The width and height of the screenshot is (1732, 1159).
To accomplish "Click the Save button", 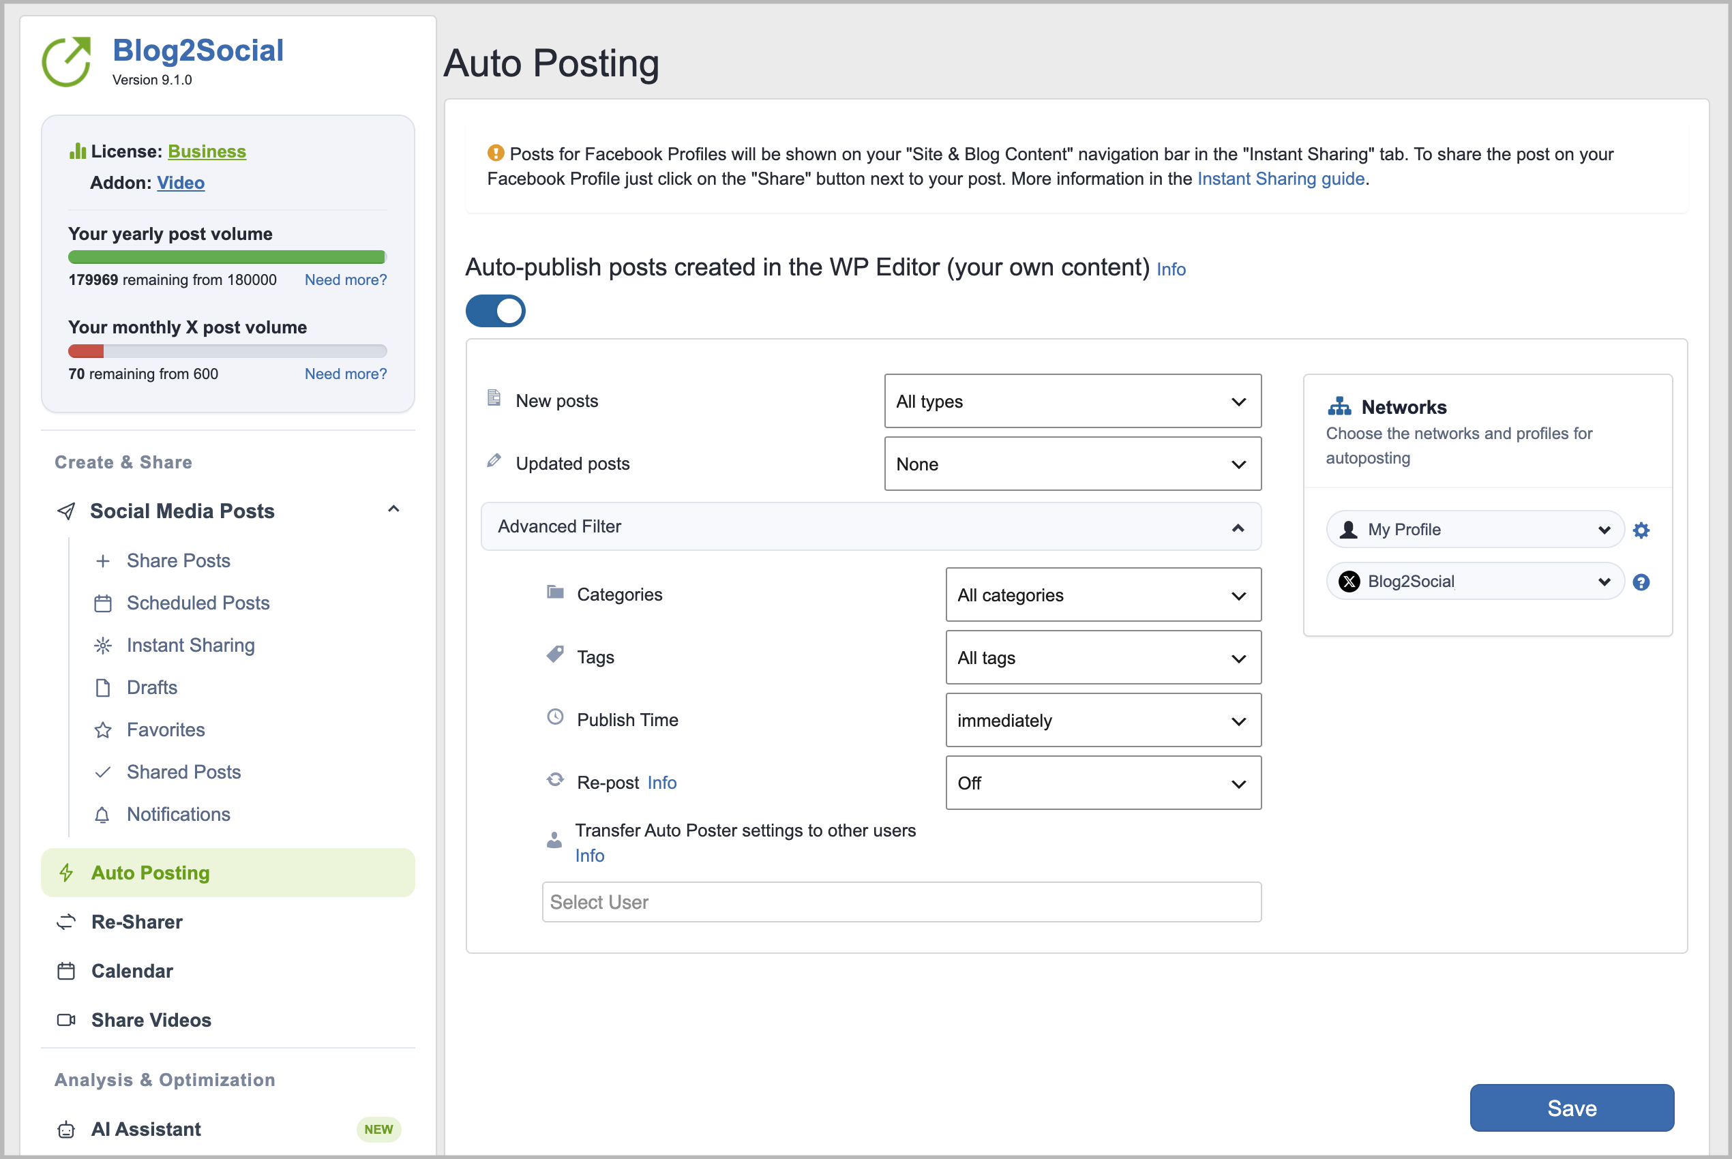I will pos(1572,1108).
